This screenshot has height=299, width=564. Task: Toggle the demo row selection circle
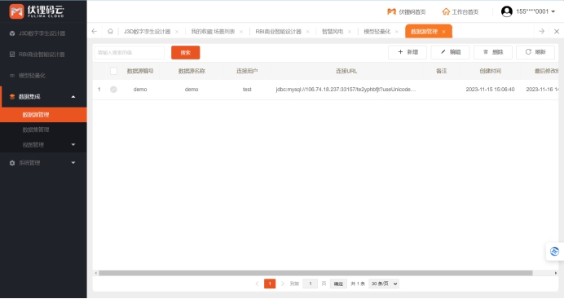click(x=113, y=90)
